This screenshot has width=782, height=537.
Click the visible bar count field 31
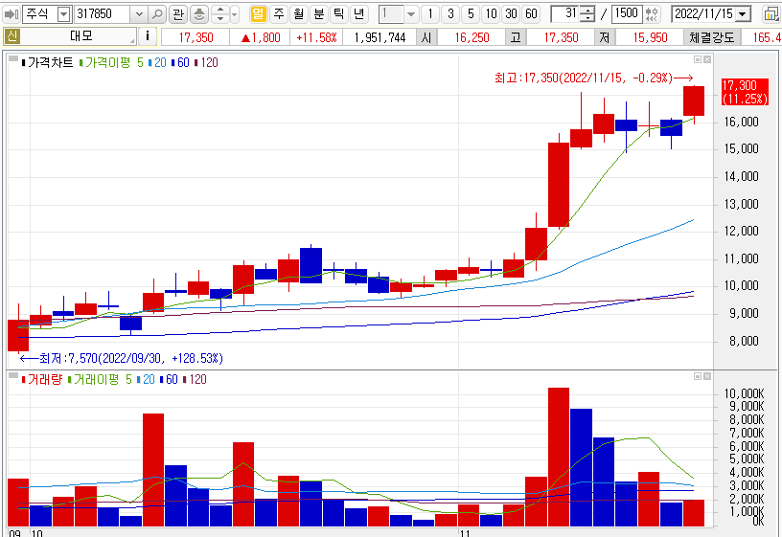[565, 14]
